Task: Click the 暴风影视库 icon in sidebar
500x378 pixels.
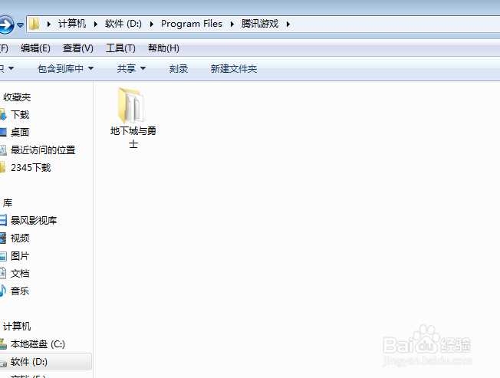Action: tap(3, 220)
